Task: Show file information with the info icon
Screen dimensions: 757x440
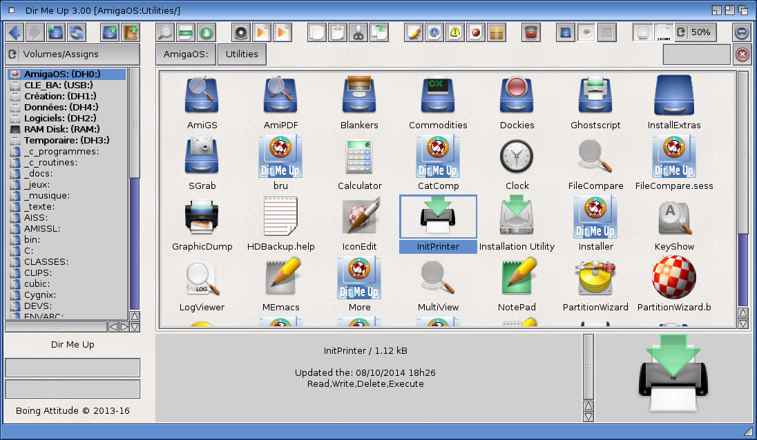Action: point(434,32)
